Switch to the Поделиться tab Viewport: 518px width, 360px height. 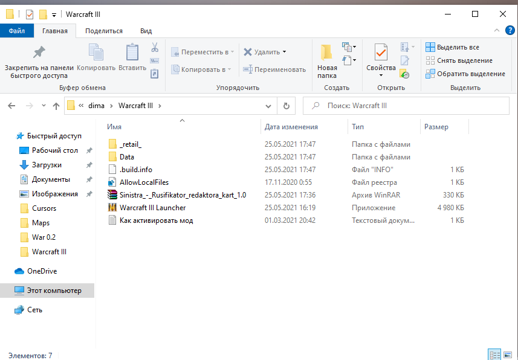pyautogui.click(x=104, y=31)
